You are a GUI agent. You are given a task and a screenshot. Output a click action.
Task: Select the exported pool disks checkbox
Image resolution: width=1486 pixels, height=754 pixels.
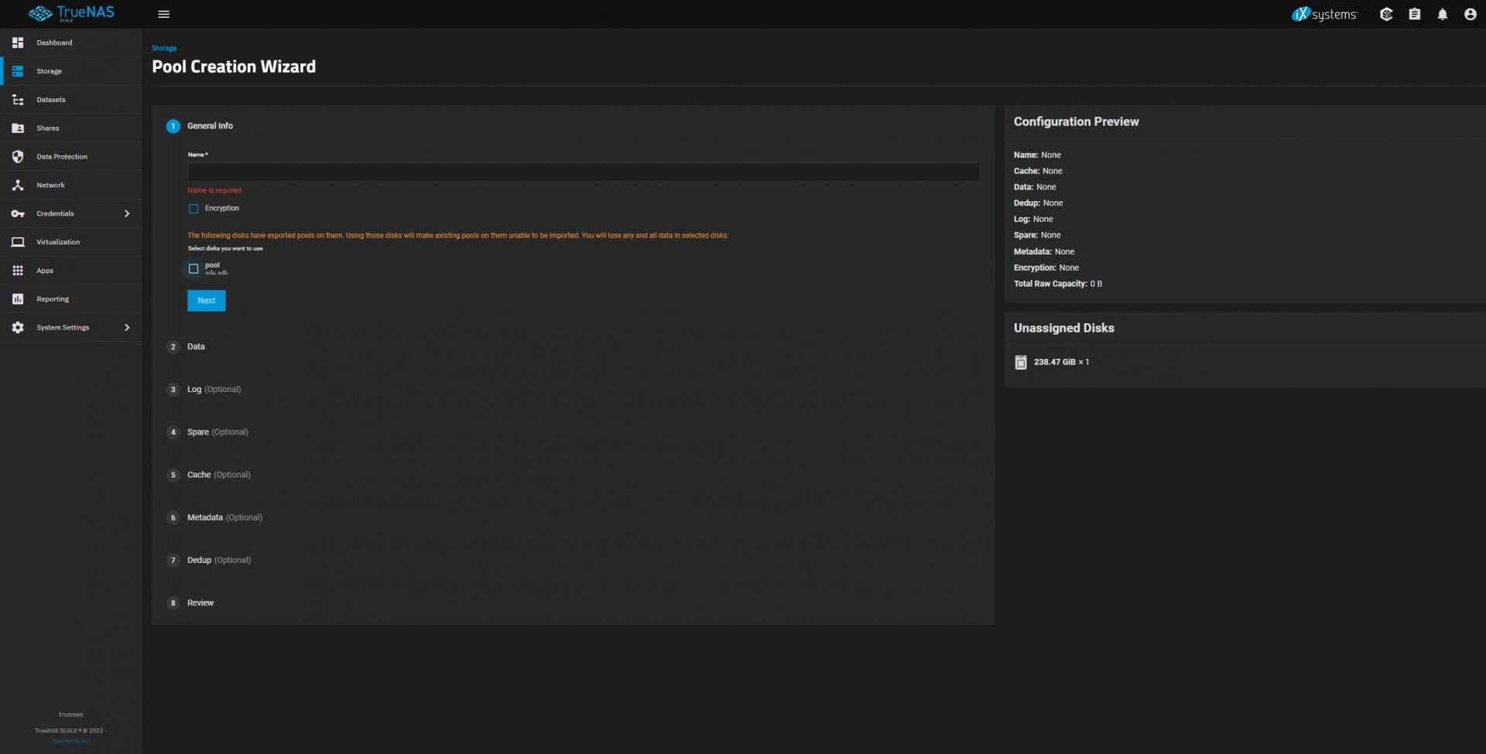(x=193, y=269)
